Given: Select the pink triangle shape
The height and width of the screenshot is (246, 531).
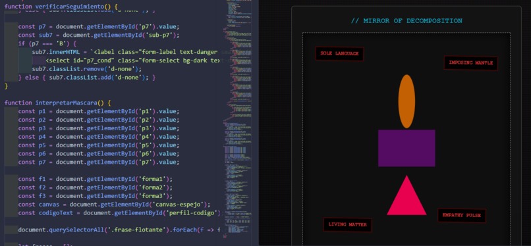Looking at the screenshot, I should point(406,195).
